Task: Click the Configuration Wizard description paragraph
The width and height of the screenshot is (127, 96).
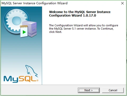Action: click(x=84, y=29)
